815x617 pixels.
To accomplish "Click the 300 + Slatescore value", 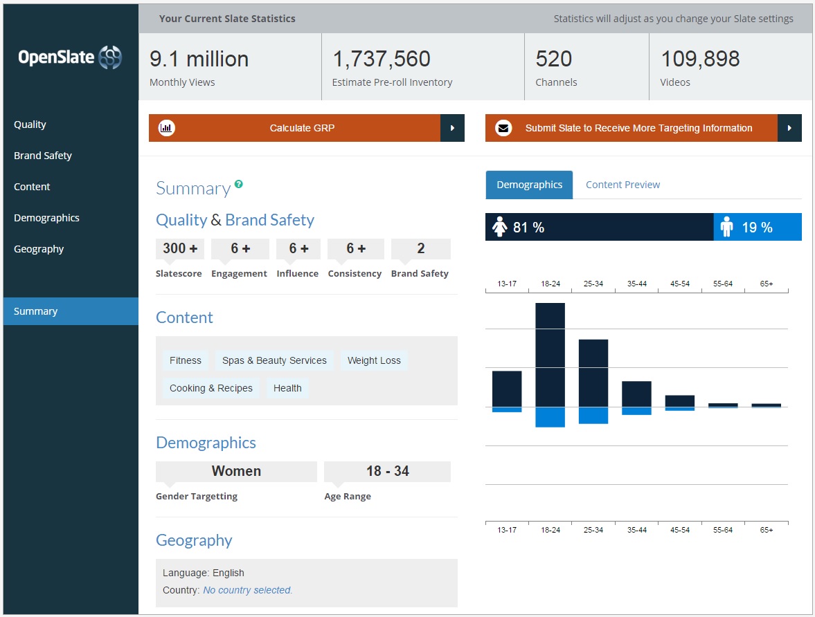I will click(x=180, y=248).
